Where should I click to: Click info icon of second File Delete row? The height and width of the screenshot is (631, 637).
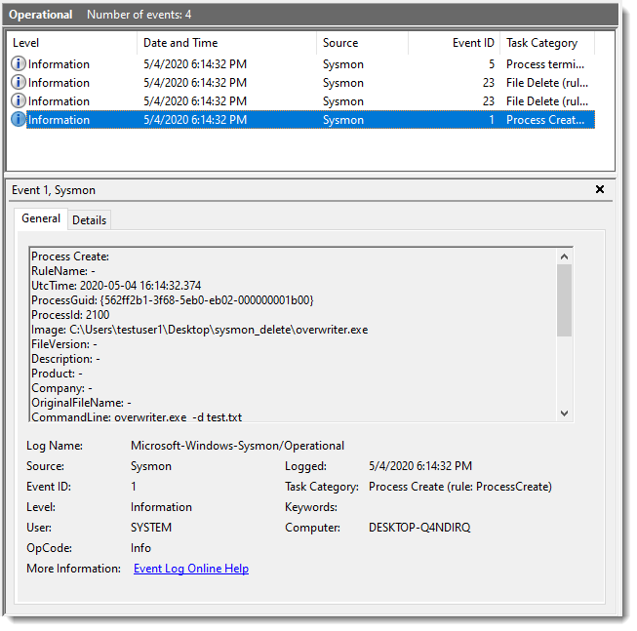19,101
